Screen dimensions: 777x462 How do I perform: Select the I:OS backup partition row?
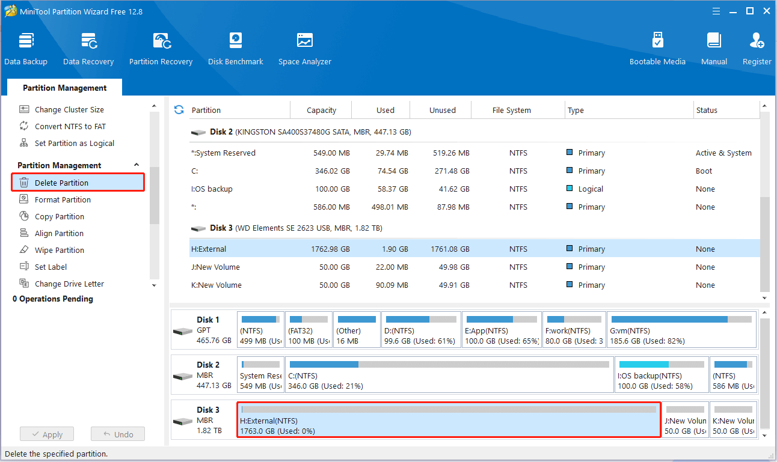coord(474,189)
